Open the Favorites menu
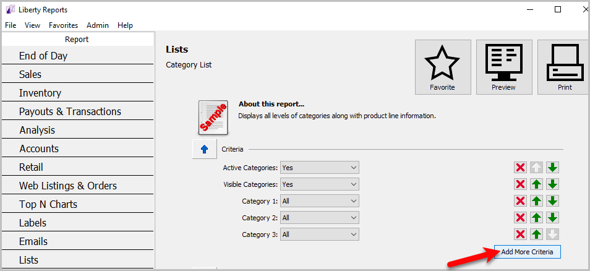This screenshot has width=590, height=271. (63, 25)
